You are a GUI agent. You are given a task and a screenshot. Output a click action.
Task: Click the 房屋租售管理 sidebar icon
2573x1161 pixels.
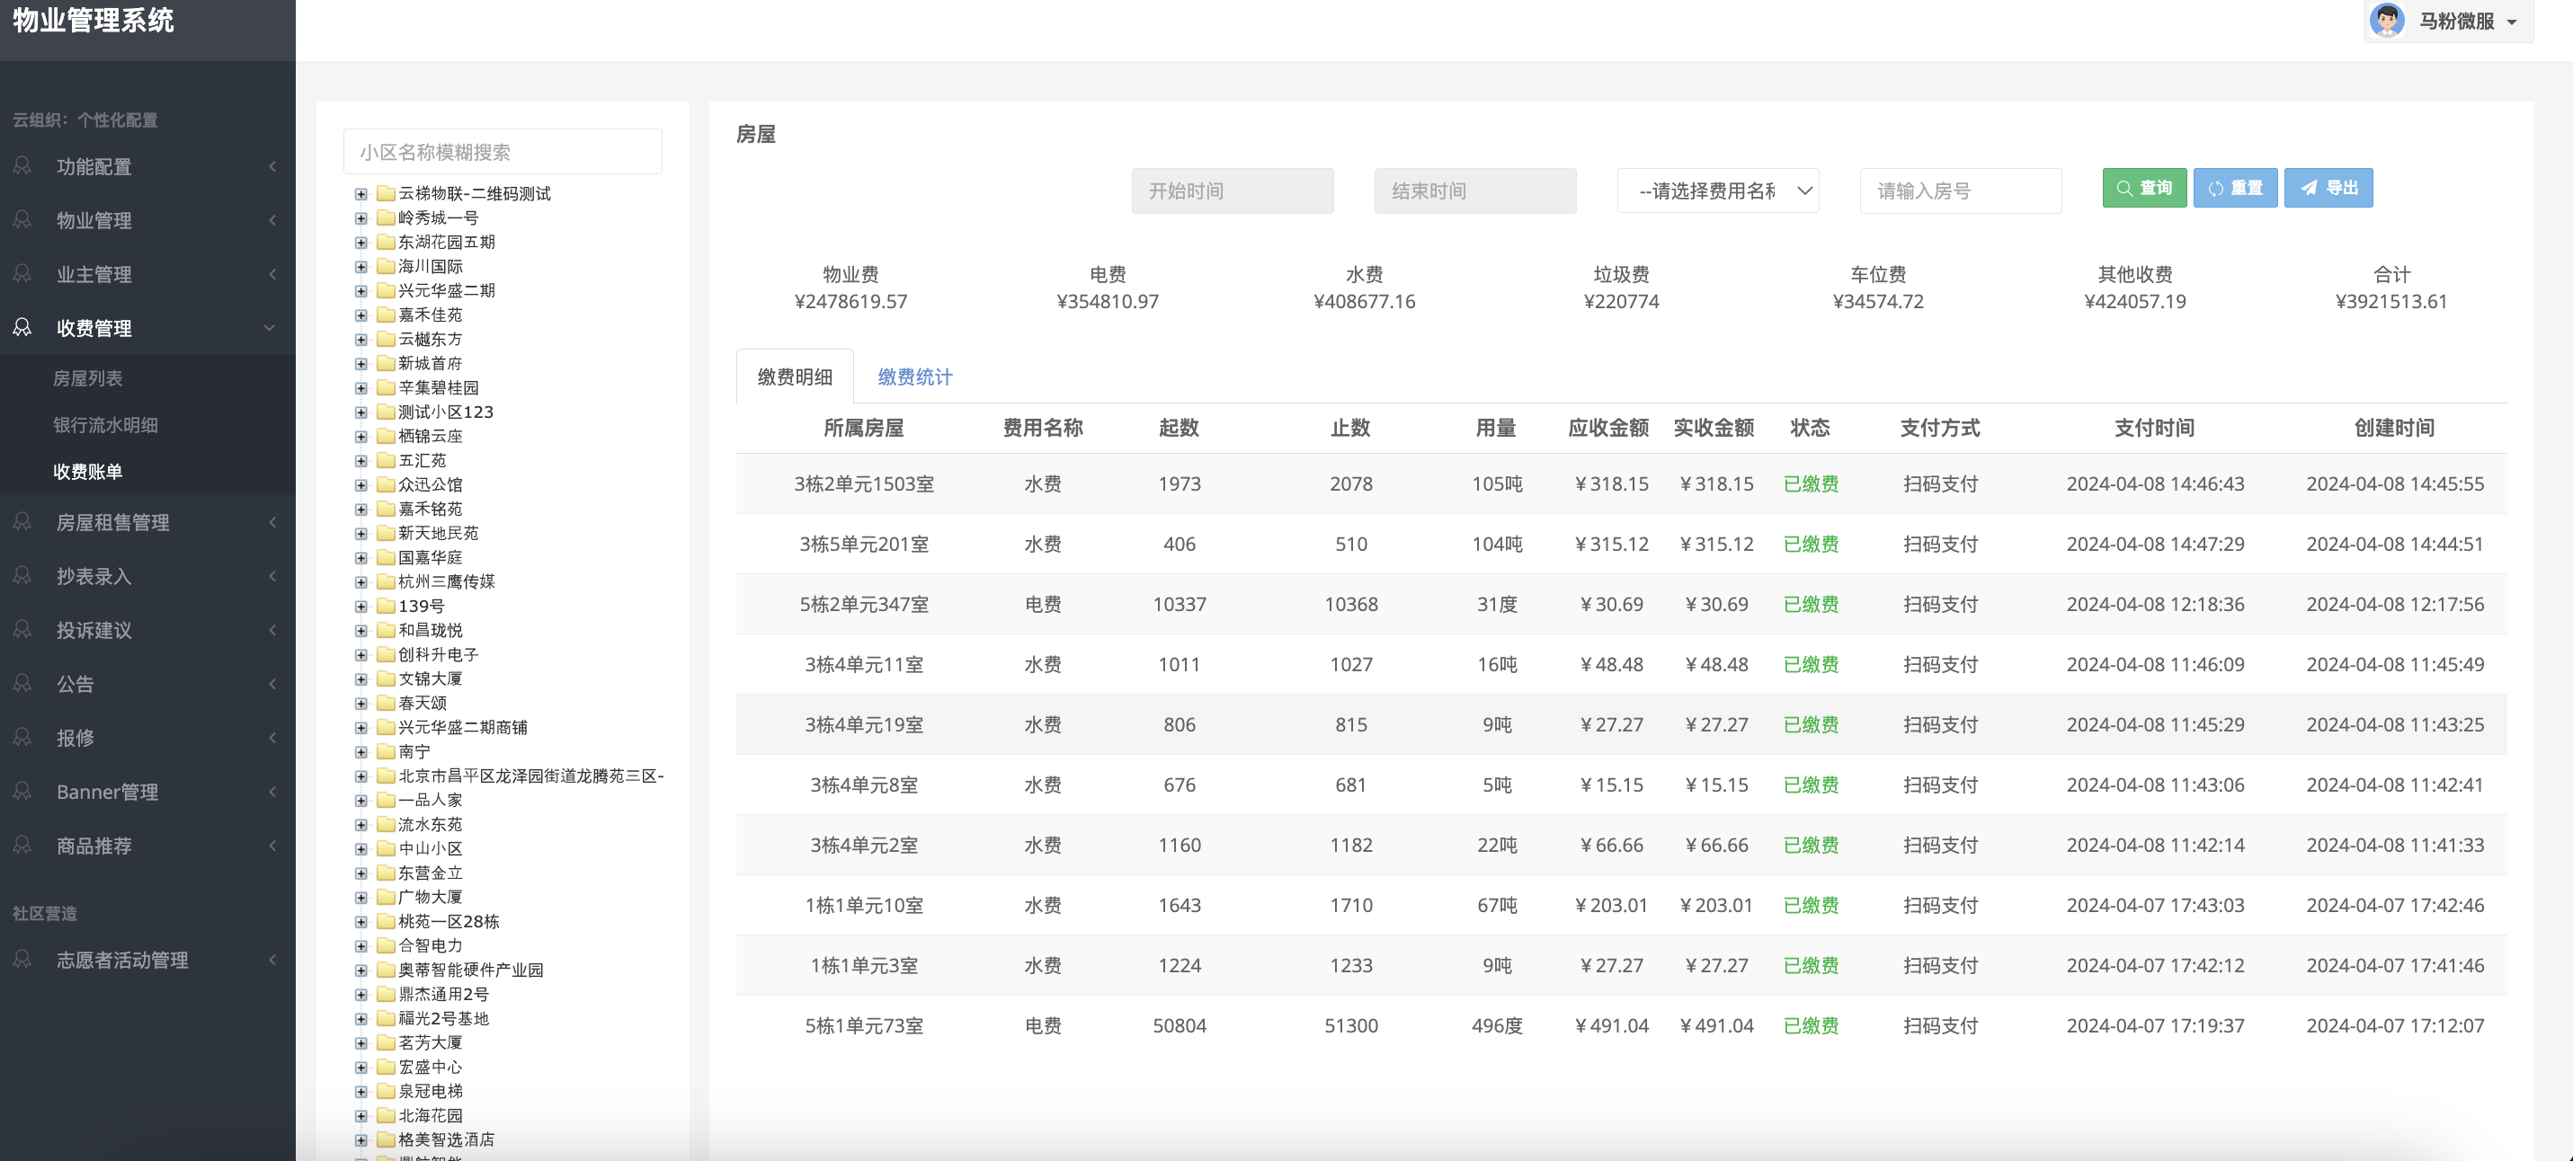tap(22, 522)
